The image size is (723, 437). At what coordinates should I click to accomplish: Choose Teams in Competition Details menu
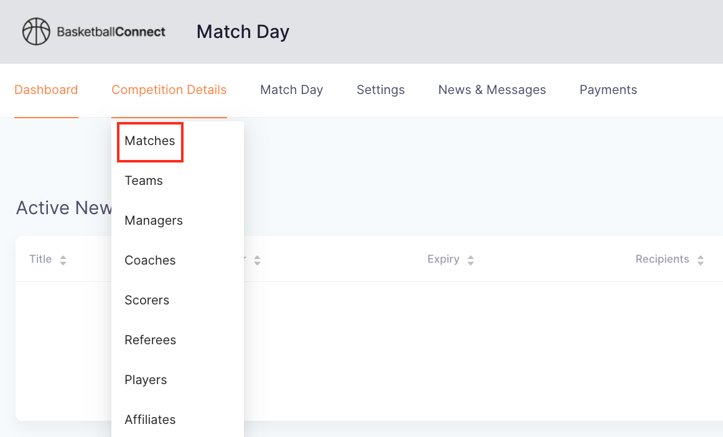[144, 181]
